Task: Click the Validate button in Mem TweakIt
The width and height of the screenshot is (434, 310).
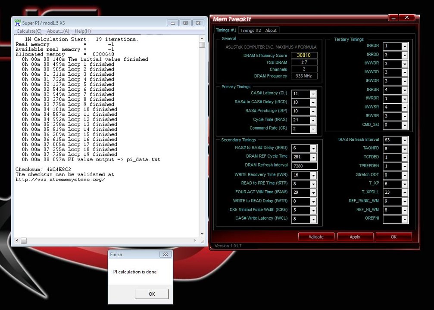Action: [x=316, y=237]
